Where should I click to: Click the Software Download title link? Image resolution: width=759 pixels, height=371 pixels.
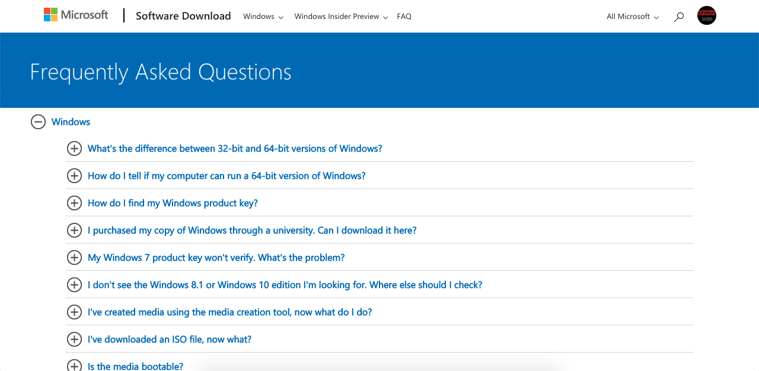click(x=183, y=16)
